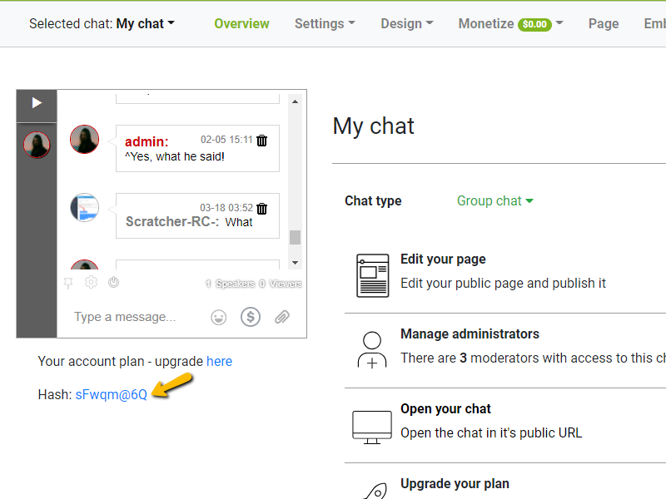Viewport: 666px width, 499px height.
Task: Click the dollar payment icon
Action: click(251, 317)
